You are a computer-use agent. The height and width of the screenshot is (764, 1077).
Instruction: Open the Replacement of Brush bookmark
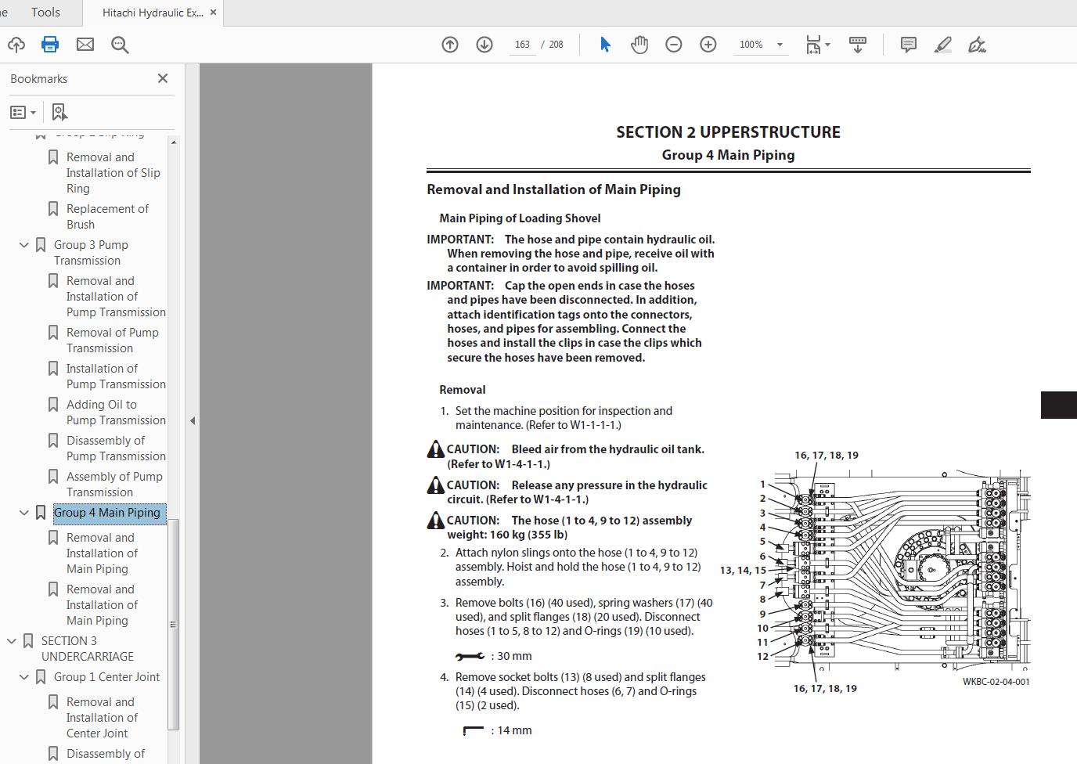tap(107, 217)
